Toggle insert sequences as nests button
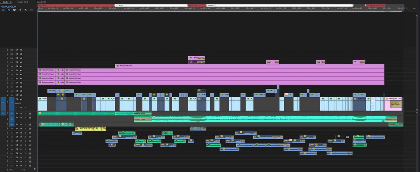 point(3,10)
